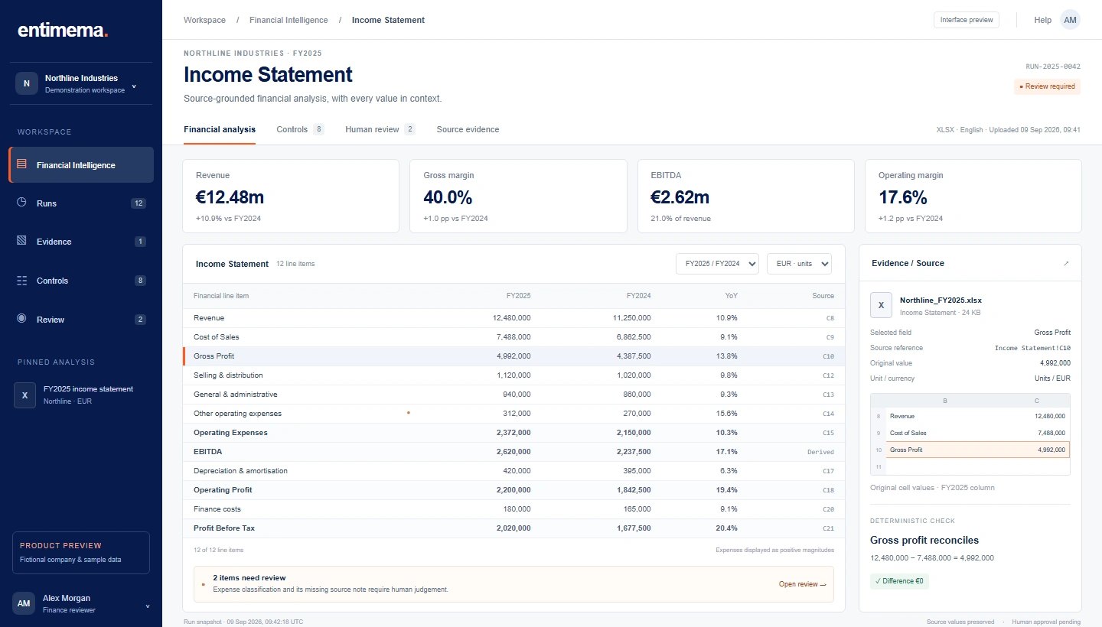The height and width of the screenshot is (627, 1102).
Task: Select the Gross Profit table row label
Action: [x=214, y=356]
